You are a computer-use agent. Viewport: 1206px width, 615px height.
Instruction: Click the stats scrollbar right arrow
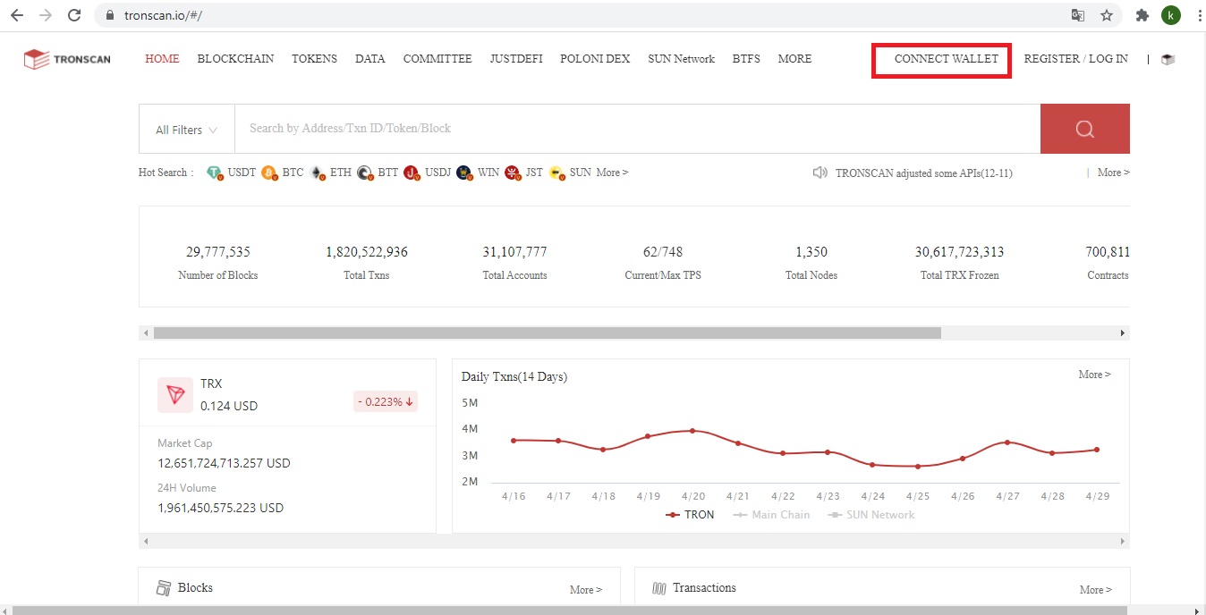coord(1123,333)
